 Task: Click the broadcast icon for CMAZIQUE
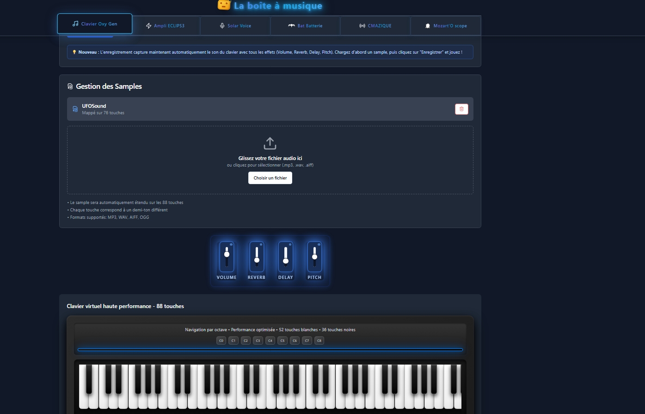pyautogui.click(x=362, y=26)
